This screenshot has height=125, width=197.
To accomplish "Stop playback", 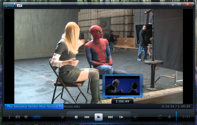I will pyautogui.click(x=76, y=117).
